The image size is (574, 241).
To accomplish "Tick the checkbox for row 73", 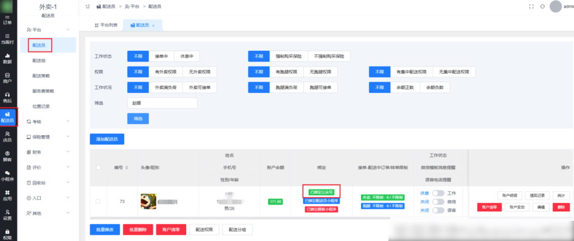I will click(x=98, y=201).
